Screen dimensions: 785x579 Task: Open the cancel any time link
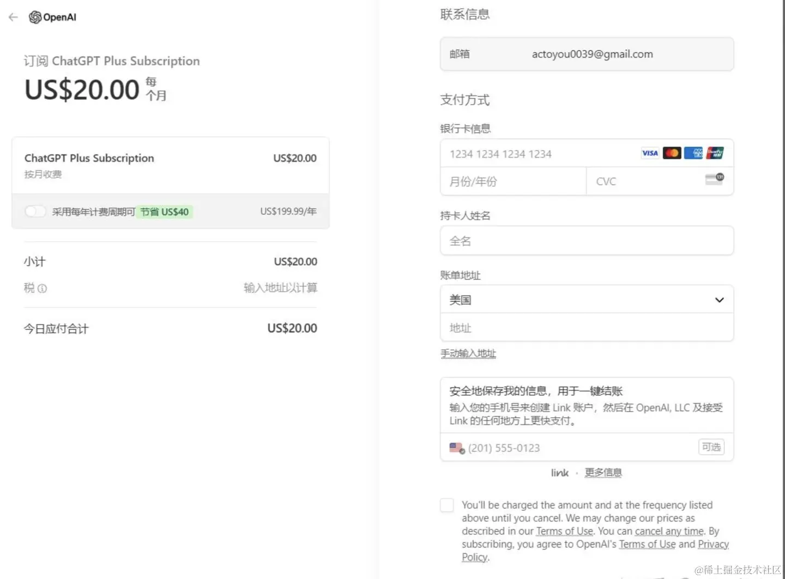click(669, 531)
